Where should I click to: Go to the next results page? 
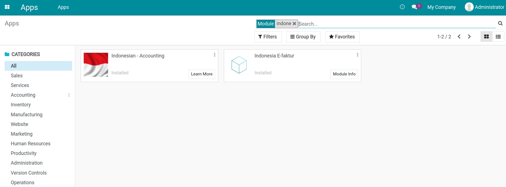pyautogui.click(x=469, y=36)
